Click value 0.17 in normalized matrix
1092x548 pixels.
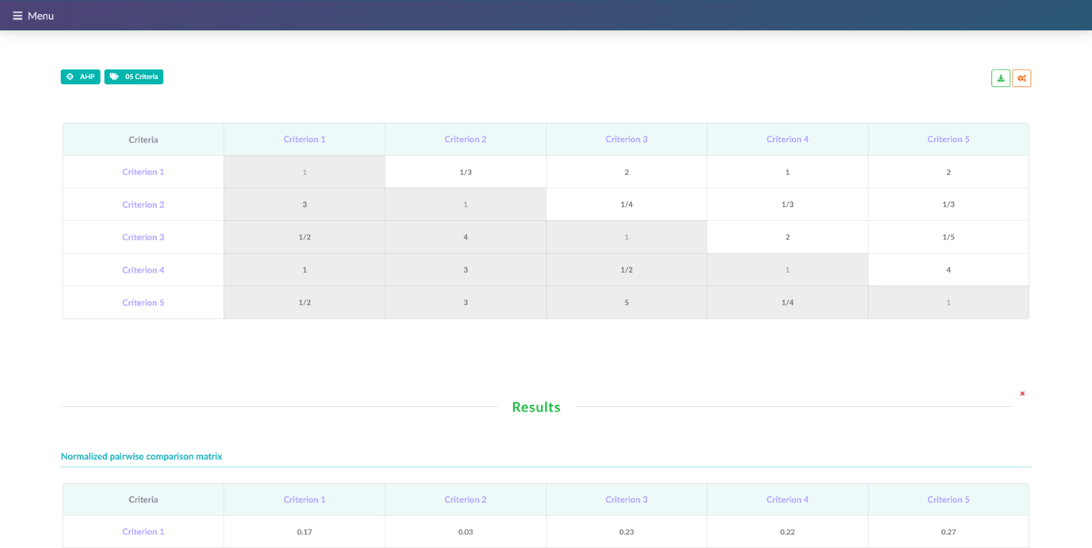pos(304,532)
